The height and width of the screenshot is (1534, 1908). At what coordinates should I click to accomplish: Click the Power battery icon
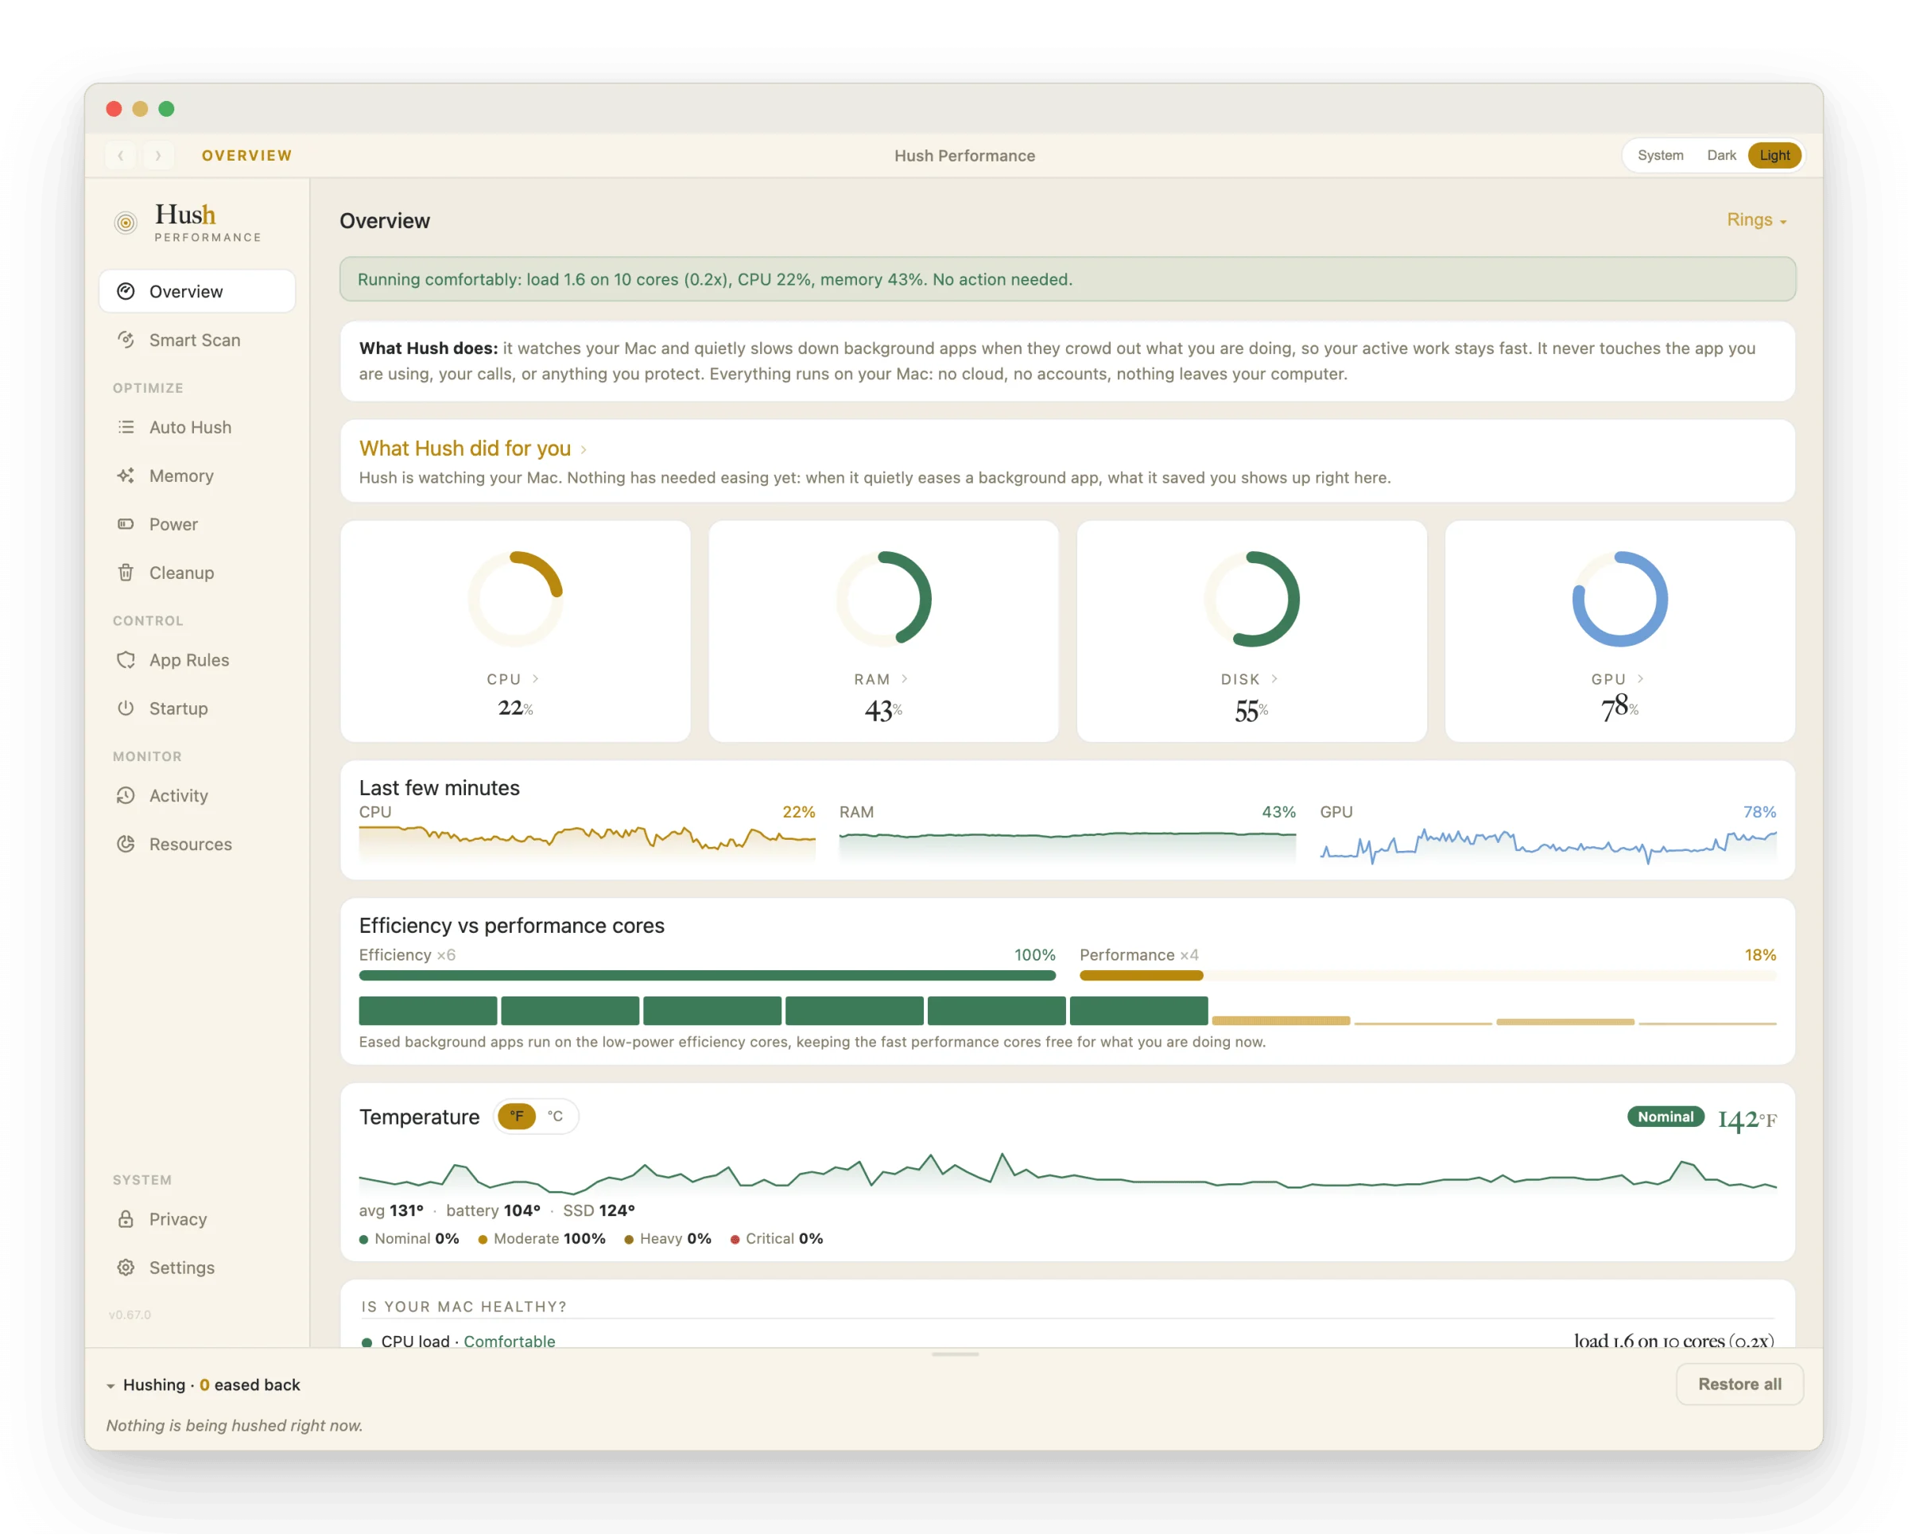(x=126, y=524)
